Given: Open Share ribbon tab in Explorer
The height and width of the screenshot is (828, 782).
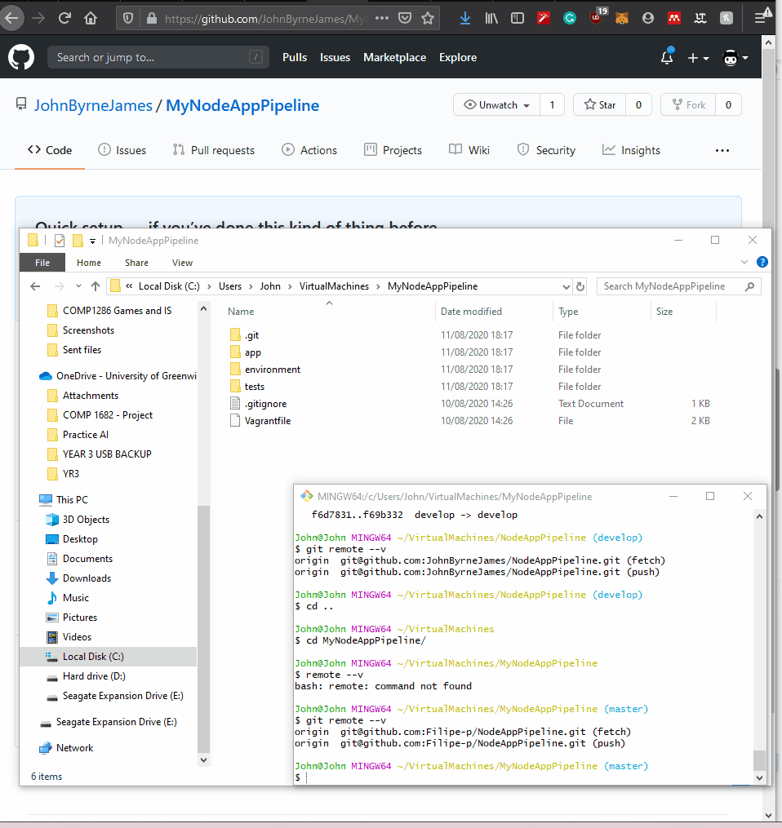Looking at the screenshot, I should [136, 263].
